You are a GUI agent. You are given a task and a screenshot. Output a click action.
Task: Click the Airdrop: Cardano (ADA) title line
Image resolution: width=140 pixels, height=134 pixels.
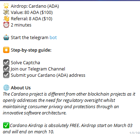pos(35,6)
